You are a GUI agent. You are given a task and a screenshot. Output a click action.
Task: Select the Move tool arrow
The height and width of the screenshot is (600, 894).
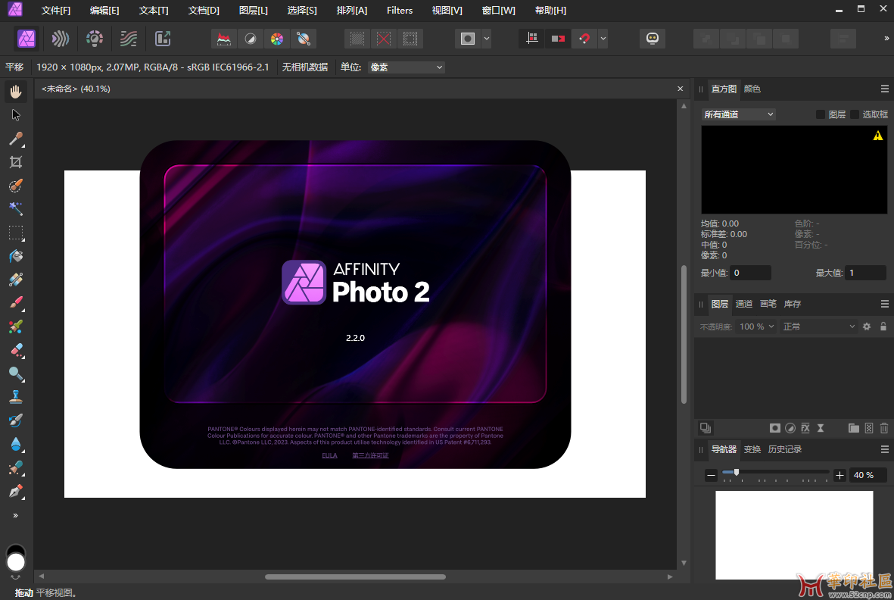click(16, 115)
